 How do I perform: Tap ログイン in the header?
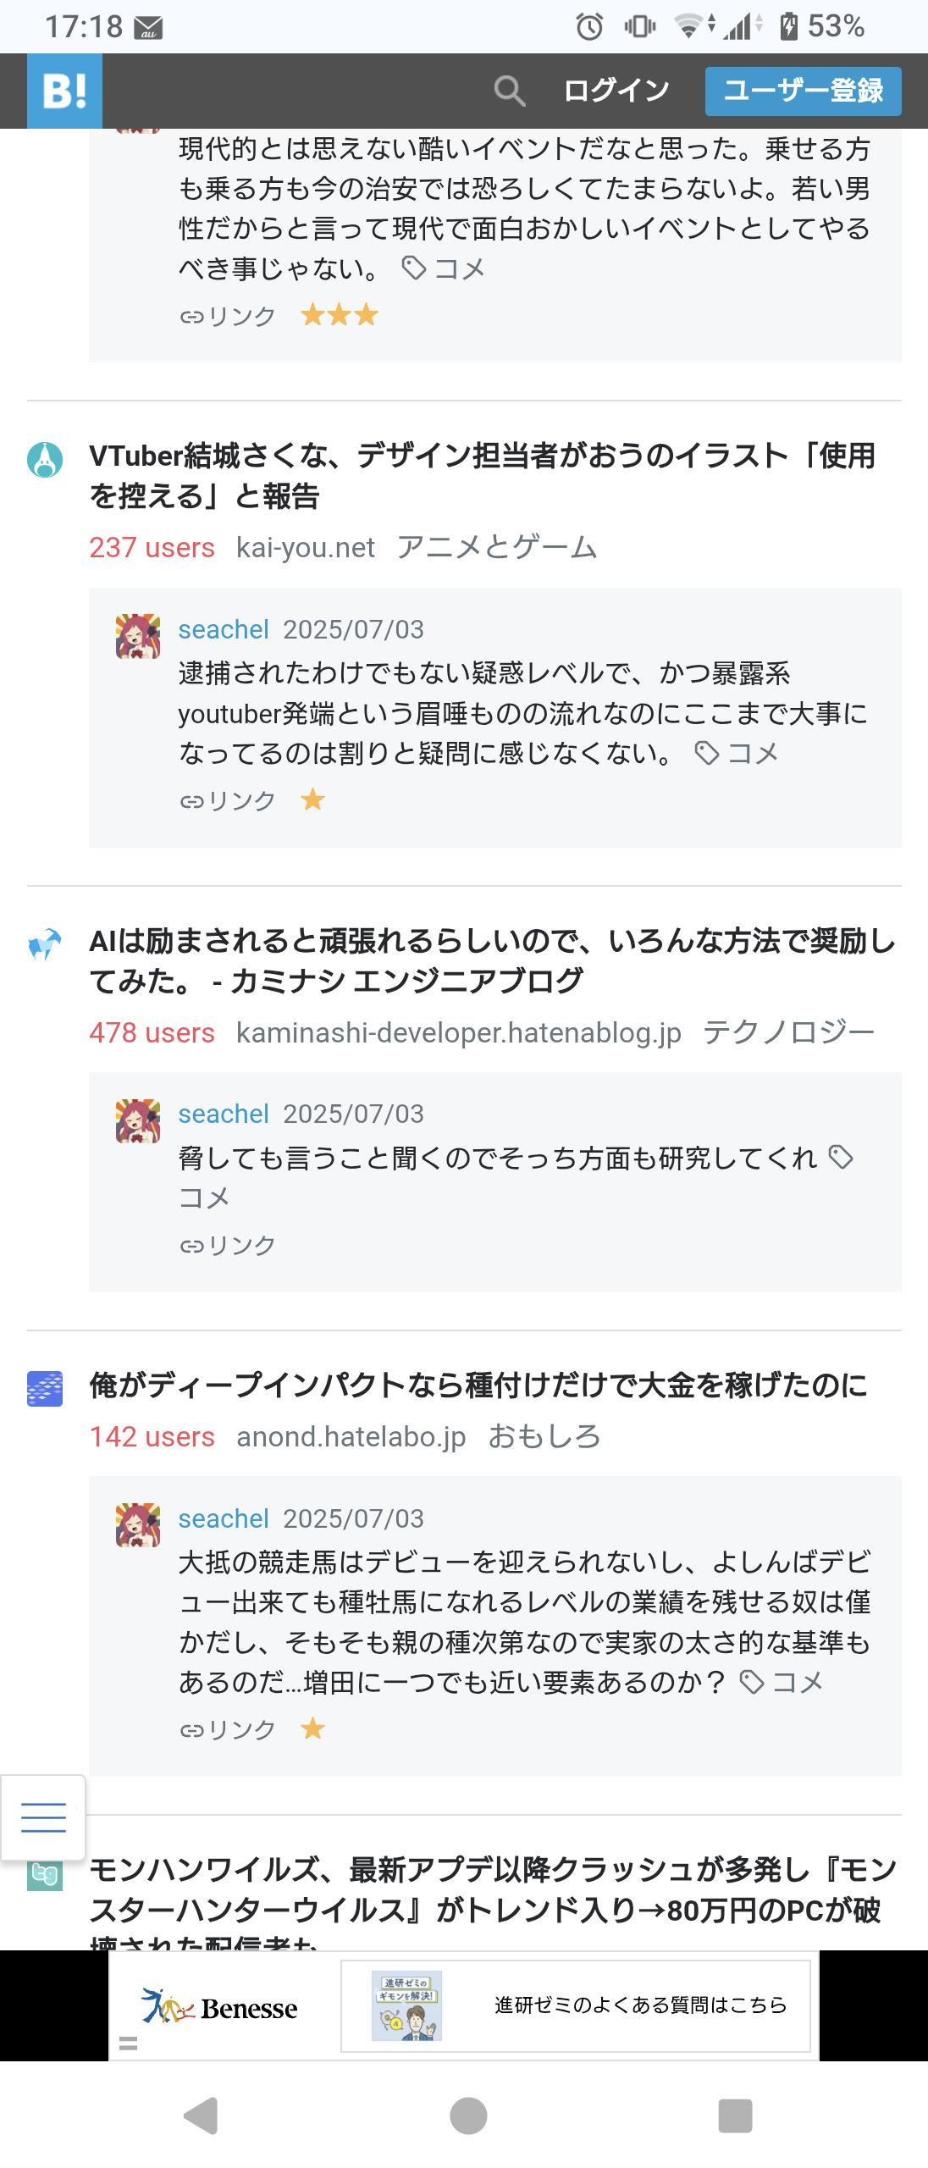616,91
